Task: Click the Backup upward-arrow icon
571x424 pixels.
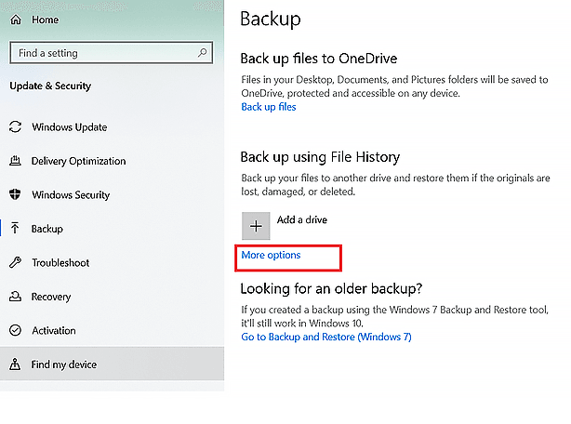Action: pos(15,229)
